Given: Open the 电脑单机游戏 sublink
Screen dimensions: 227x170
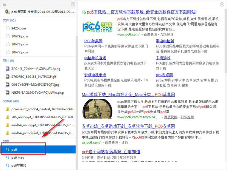Looking at the screenshot, I should pyautogui.click(x=95, y=58).
